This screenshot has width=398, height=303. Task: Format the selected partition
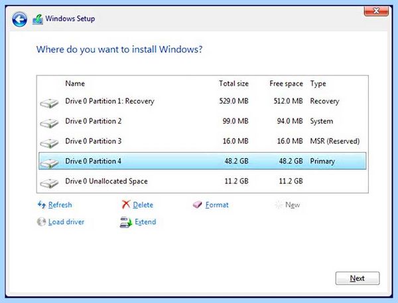(217, 205)
